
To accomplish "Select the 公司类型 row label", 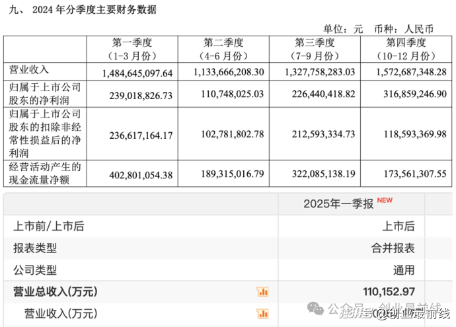I will click(x=35, y=270).
